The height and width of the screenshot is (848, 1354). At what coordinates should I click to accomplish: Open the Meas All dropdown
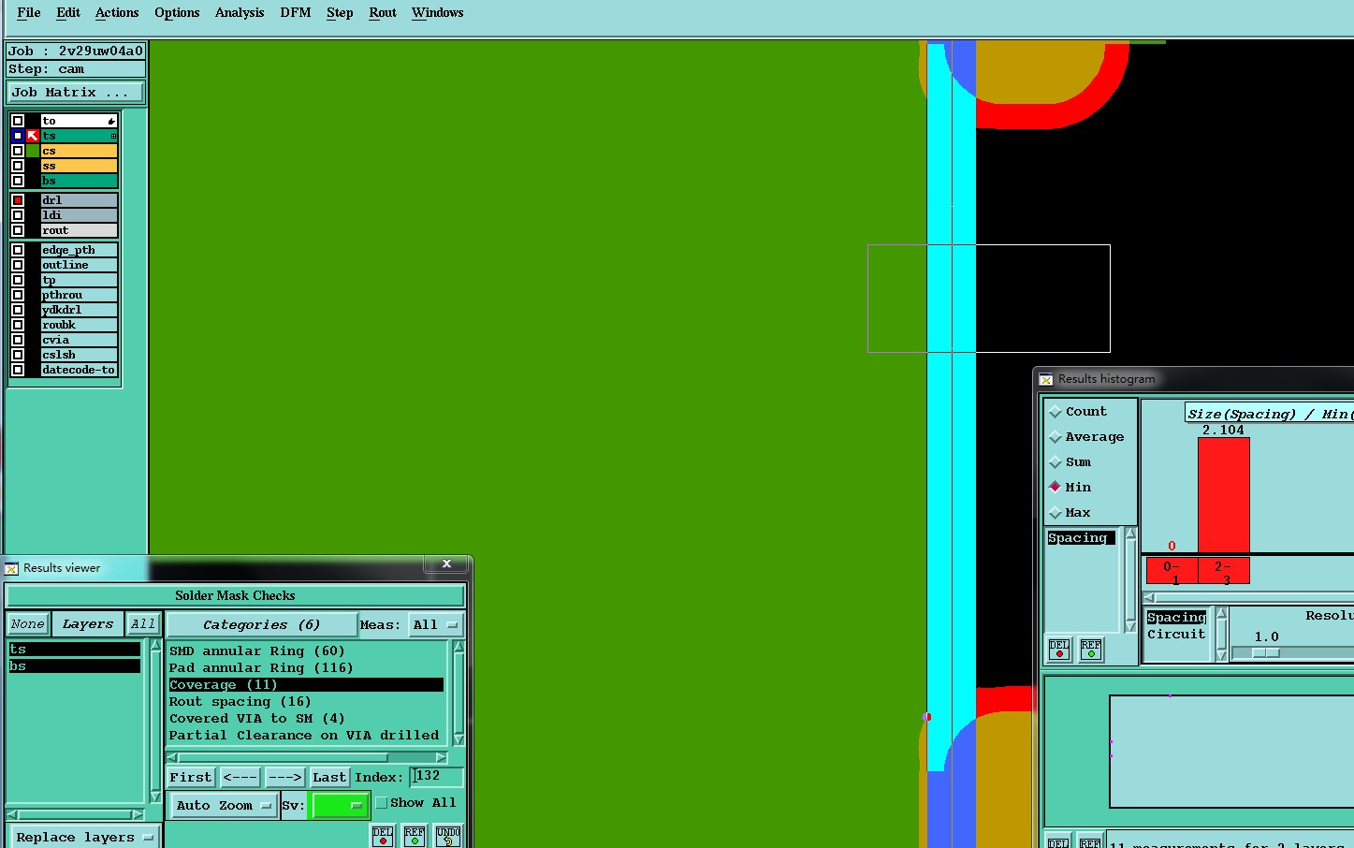coord(435,625)
